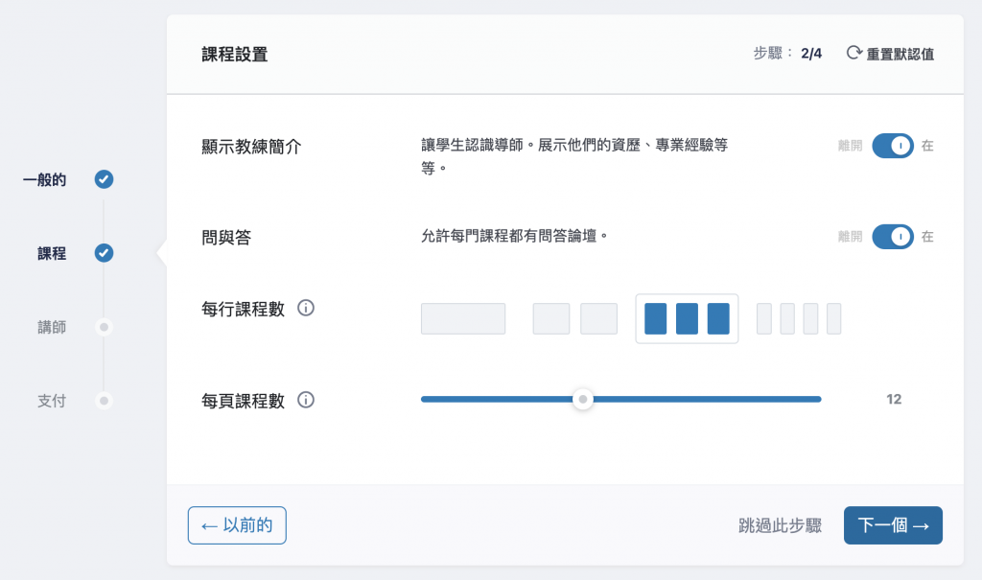Toggle the 問與答 switch
The width and height of the screenshot is (982, 580).
coord(893,236)
